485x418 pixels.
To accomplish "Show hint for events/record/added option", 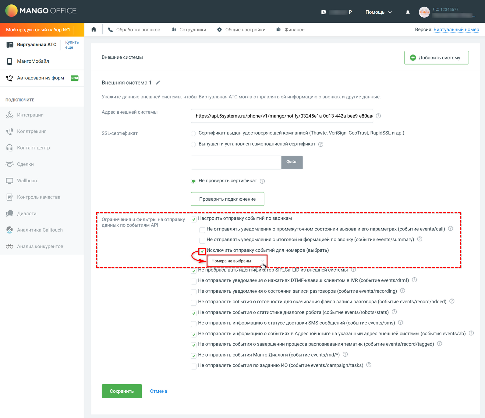I will coord(452,301).
